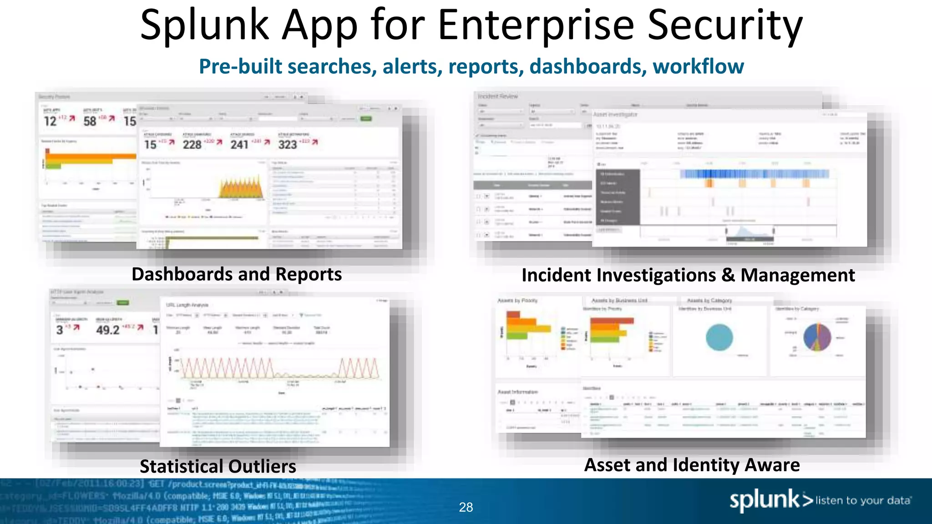Open the Governance dropdown in Incident Review

(x=501, y=125)
